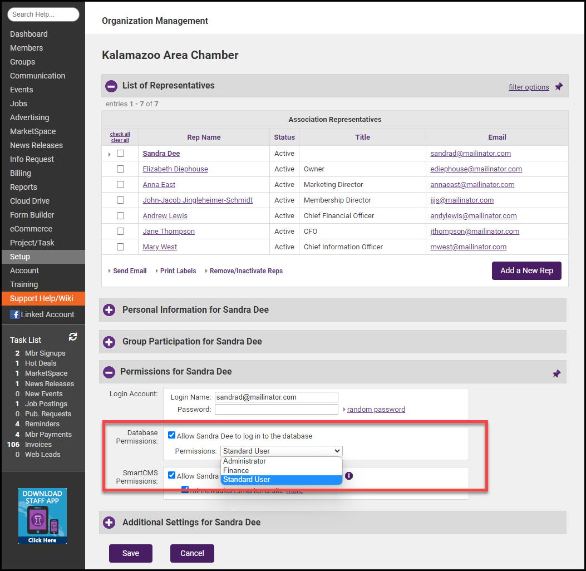Collapse Permissions for Sandra Dee section
The height and width of the screenshot is (571, 586).
(110, 372)
